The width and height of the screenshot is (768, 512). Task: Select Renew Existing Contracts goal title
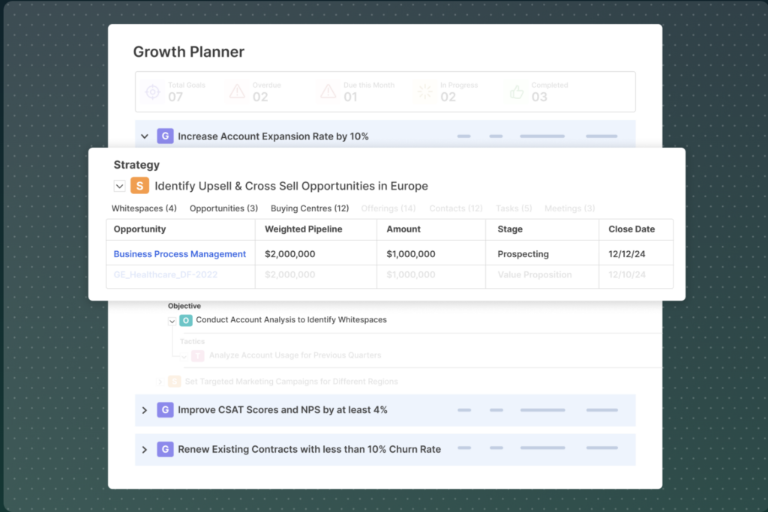click(309, 449)
